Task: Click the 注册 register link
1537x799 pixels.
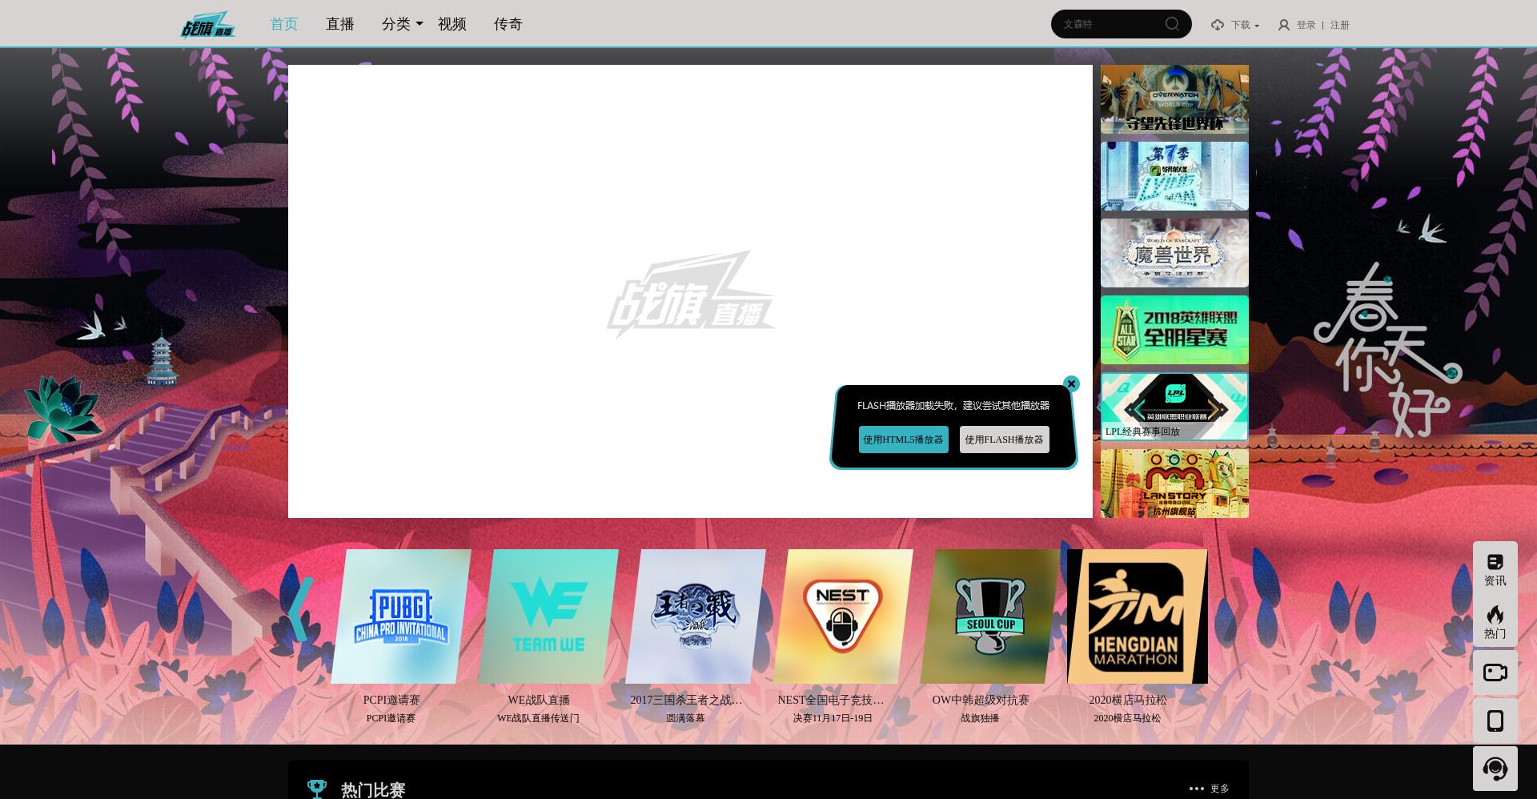Action: click(1340, 25)
